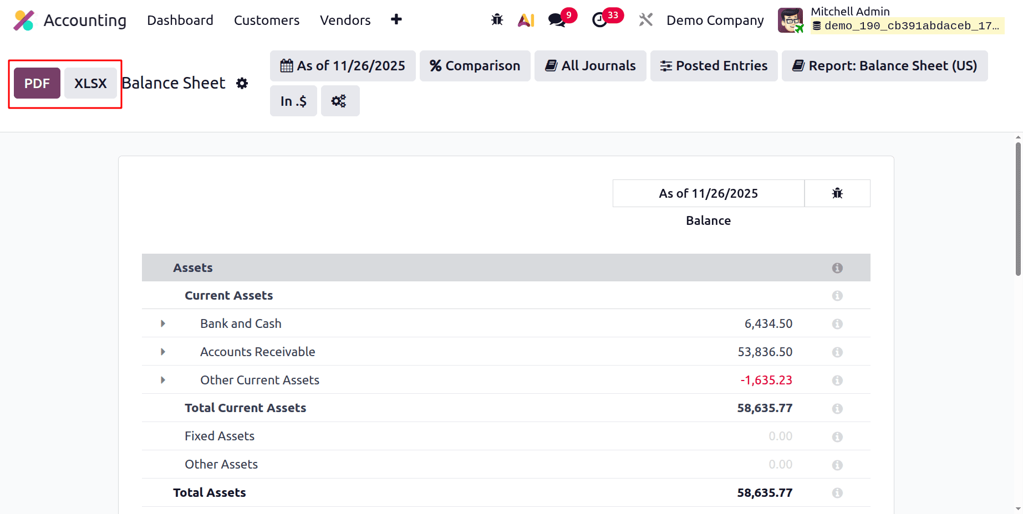This screenshot has height=514, width=1023.
Task: Click the Balance column label
Action: [708, 220]
